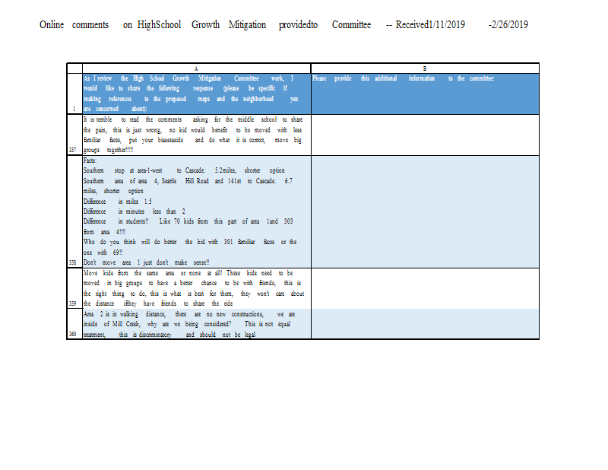Click comment 'Area 2 is in walking distance'
Viewport: 608px width, 470px height.
[x=197, y=324]
